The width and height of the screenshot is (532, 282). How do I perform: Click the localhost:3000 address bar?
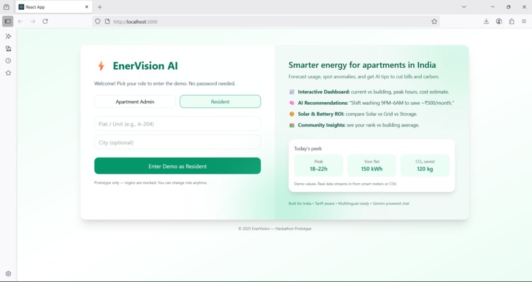click(265, 21)
